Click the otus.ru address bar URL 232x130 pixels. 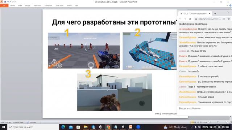click(x=210, y=19)
